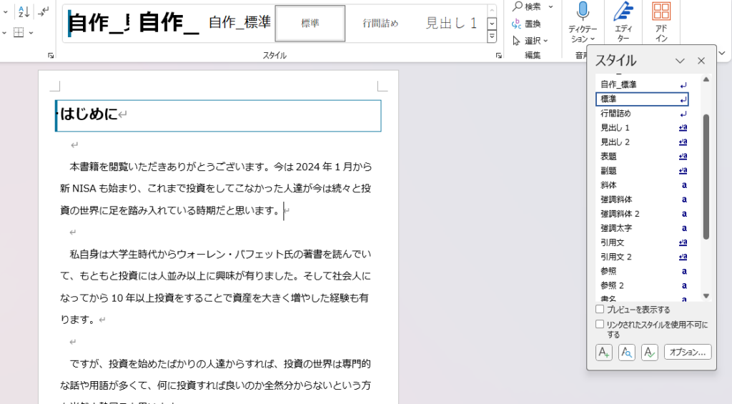This screenshot has height=404, width=732.
Task: Click the New Style icon (A+)
Action: (603, 352)
